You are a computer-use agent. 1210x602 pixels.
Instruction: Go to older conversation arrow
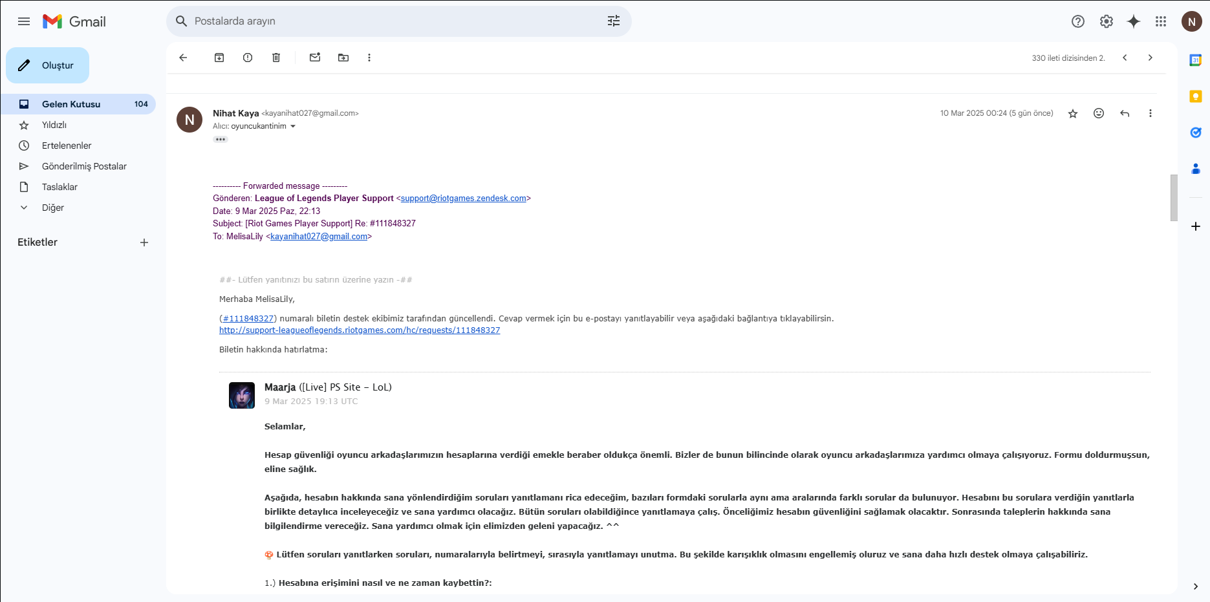coord(1151,58)
